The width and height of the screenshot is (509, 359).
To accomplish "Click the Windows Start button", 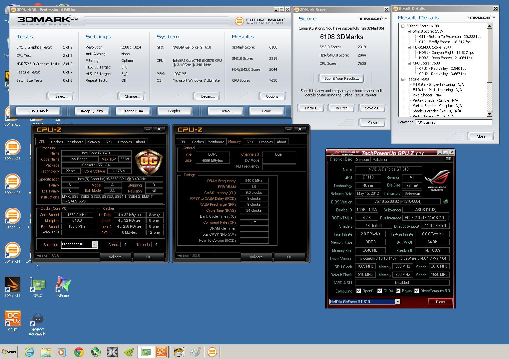I will (x=9, y=352).
